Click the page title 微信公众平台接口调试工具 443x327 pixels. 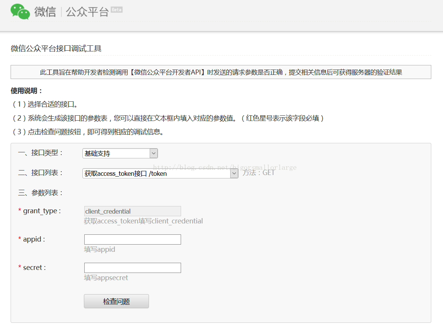click(49, 48)
